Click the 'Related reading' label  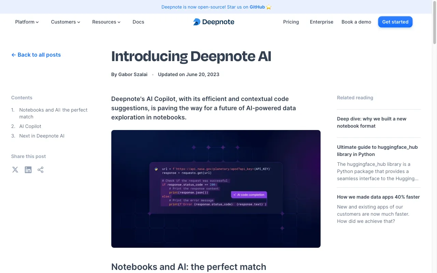click(355, 98)
